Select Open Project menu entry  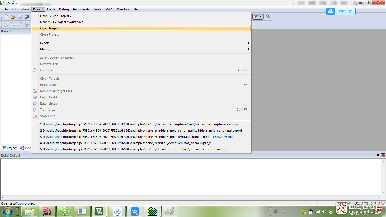(141, 28)
